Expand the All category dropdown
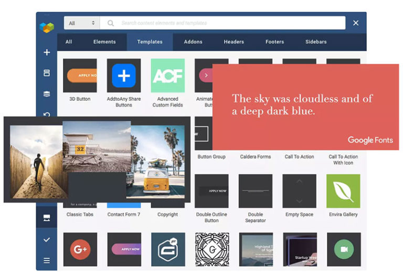403x272 pixels. coord(82,23)
